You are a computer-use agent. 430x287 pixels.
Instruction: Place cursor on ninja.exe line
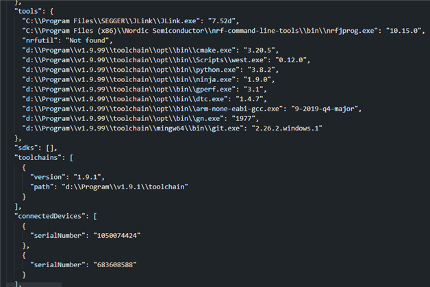(149, 80)
